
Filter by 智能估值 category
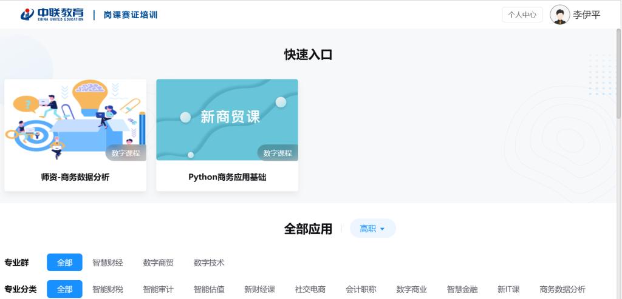point(209,289)
